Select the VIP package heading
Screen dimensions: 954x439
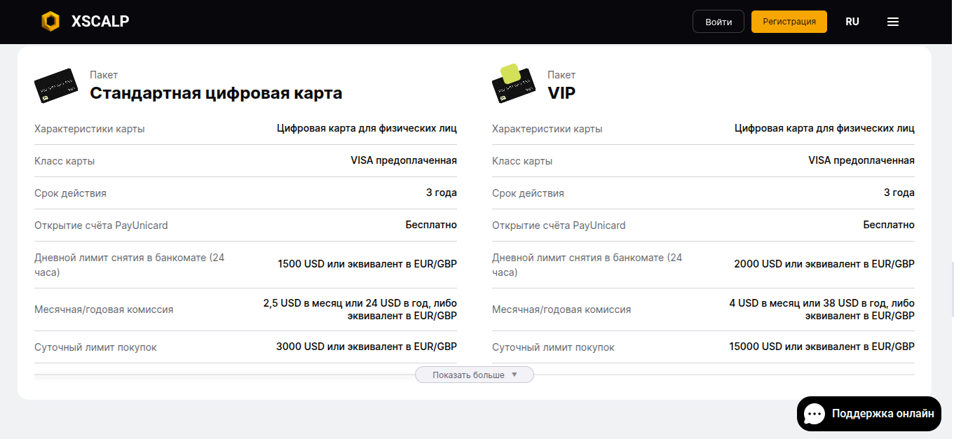[561, 93]
